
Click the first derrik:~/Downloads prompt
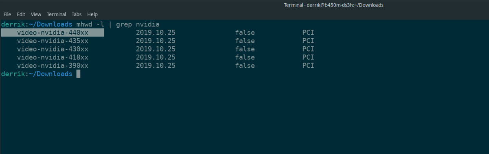click(37, 24)
